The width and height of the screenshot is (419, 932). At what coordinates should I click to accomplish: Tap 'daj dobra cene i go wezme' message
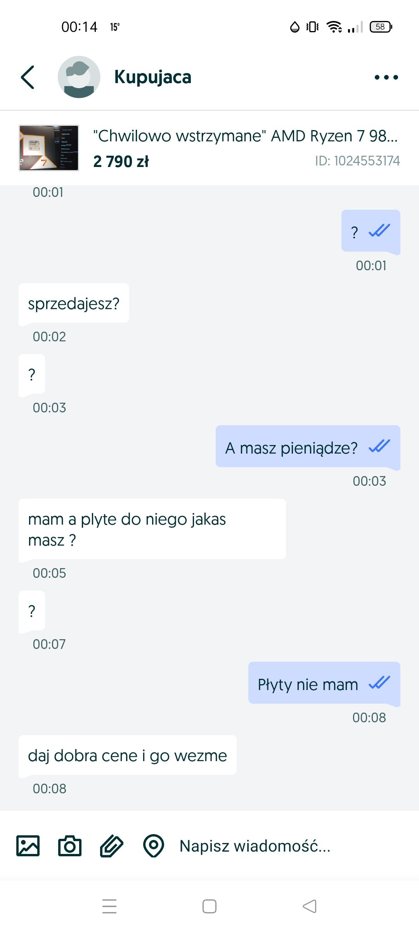pyautogui.click(x=127, y=756)
